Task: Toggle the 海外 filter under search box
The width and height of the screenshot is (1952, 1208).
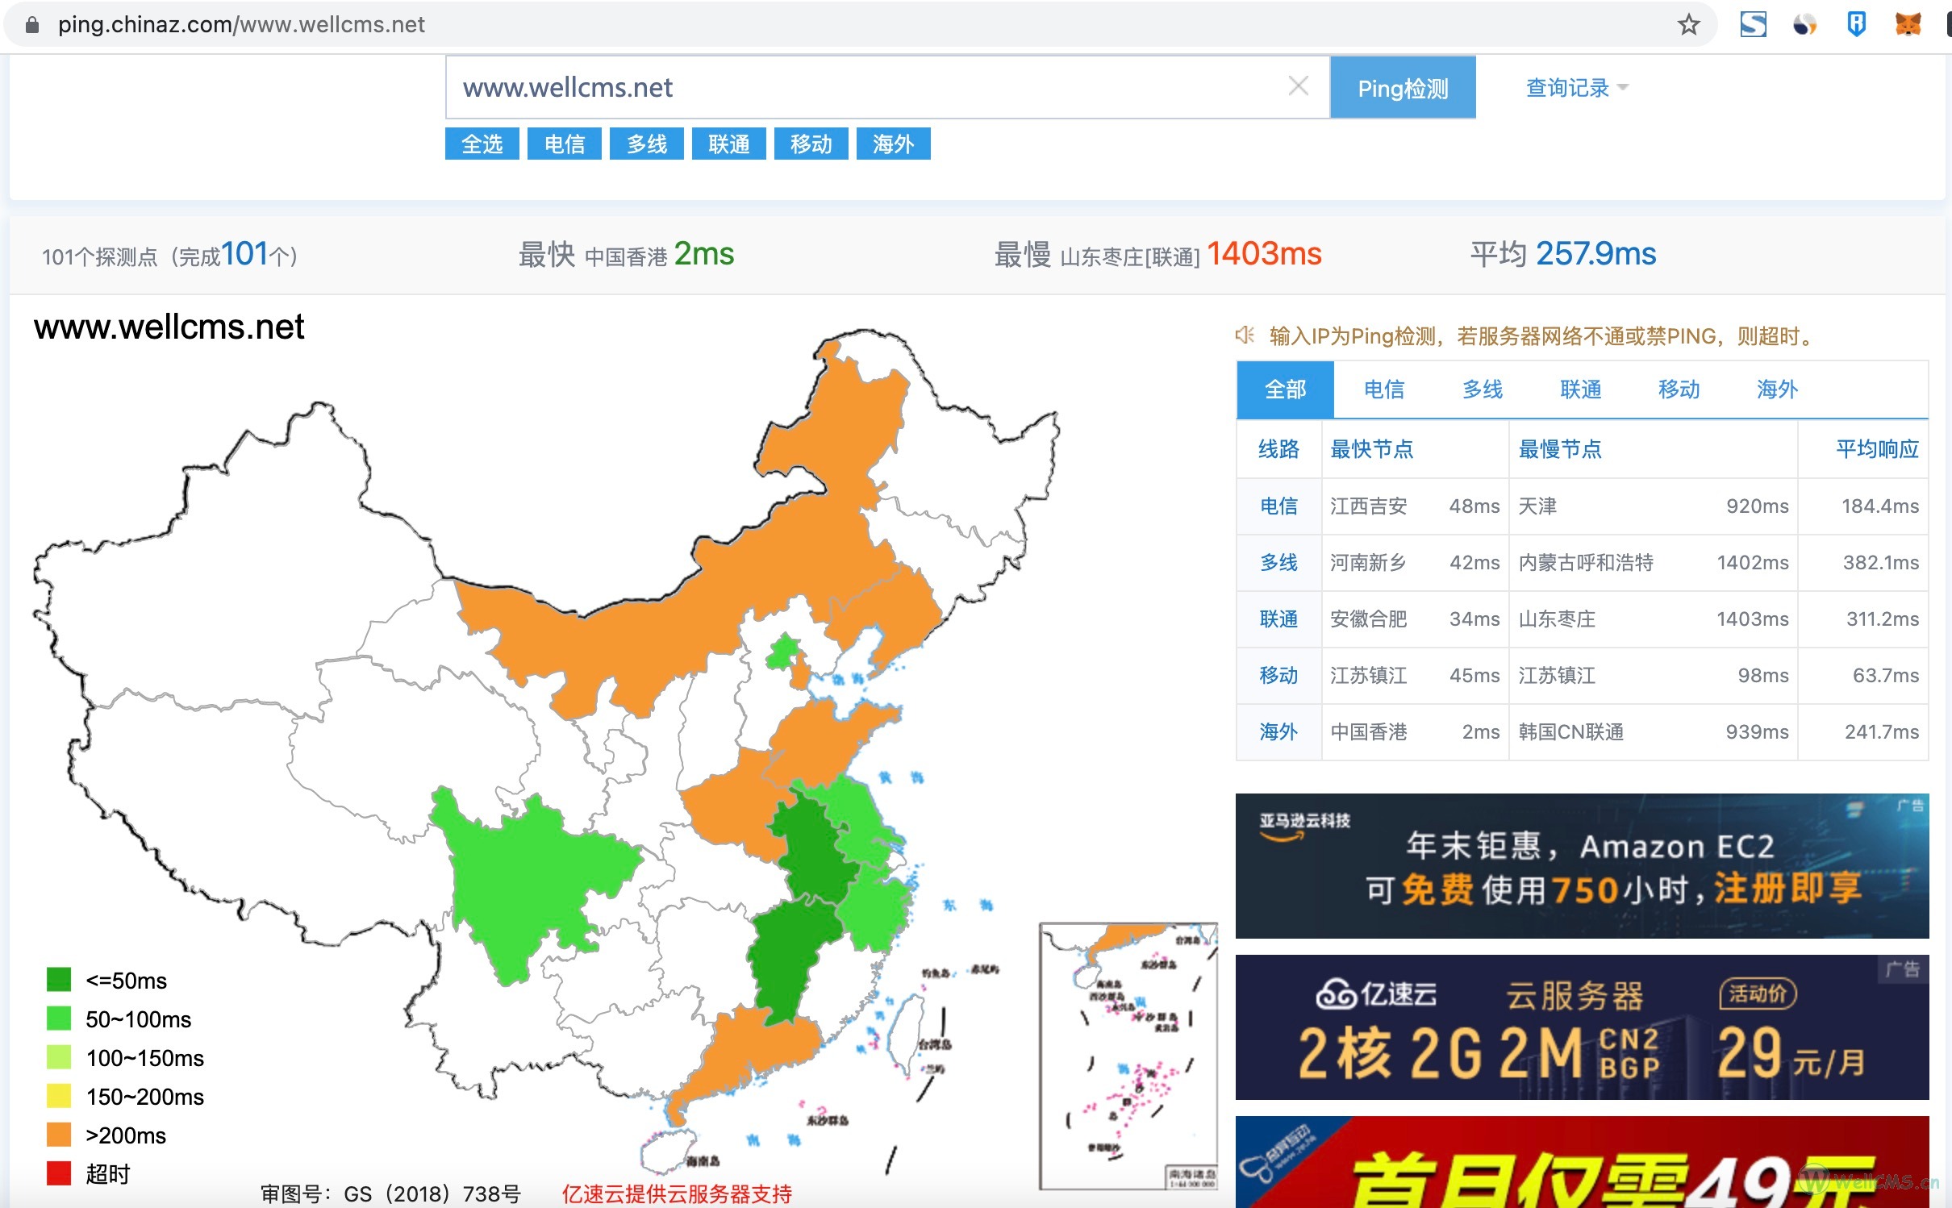Action: pos(893,144)
